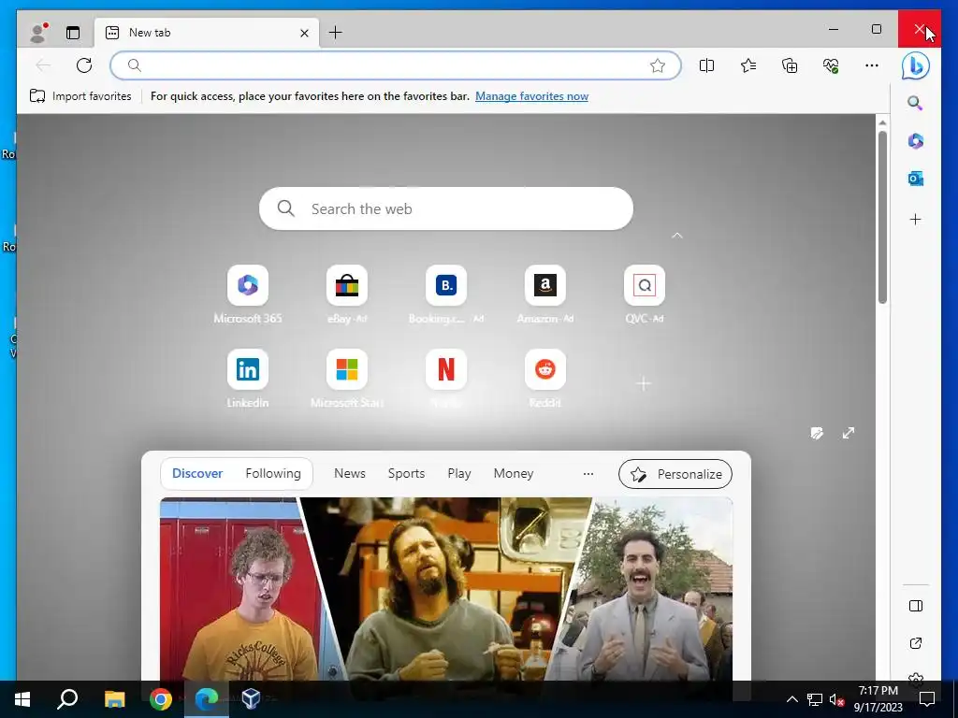
Task: Open notification center
Action: pyautogui.click(x=927, y=699)
